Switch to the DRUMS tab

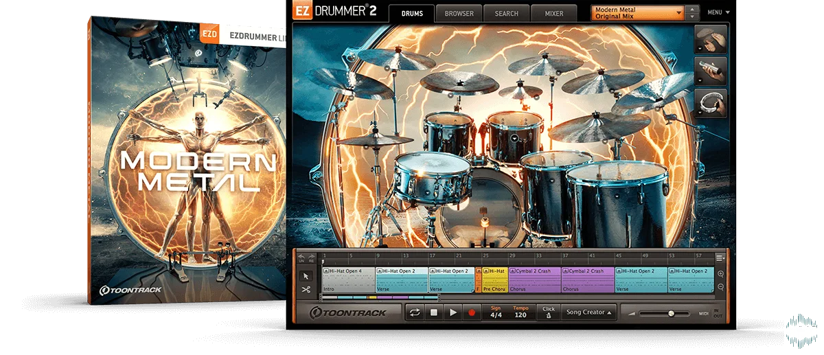coord(411,13)
